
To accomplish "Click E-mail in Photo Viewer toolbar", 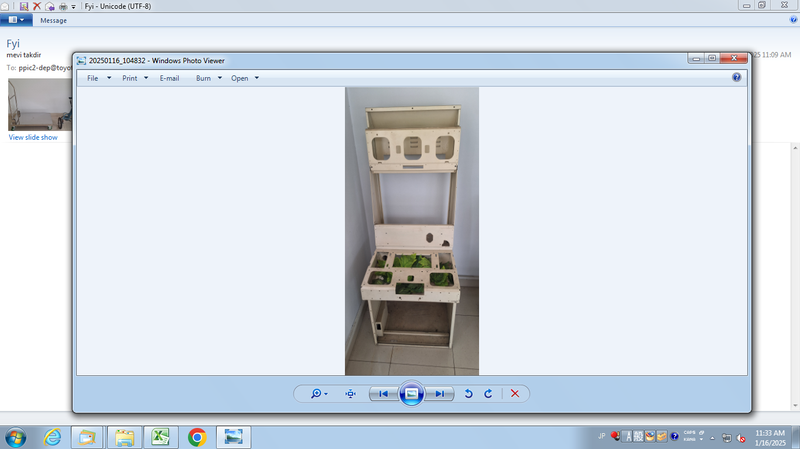I will click(169, 78).
